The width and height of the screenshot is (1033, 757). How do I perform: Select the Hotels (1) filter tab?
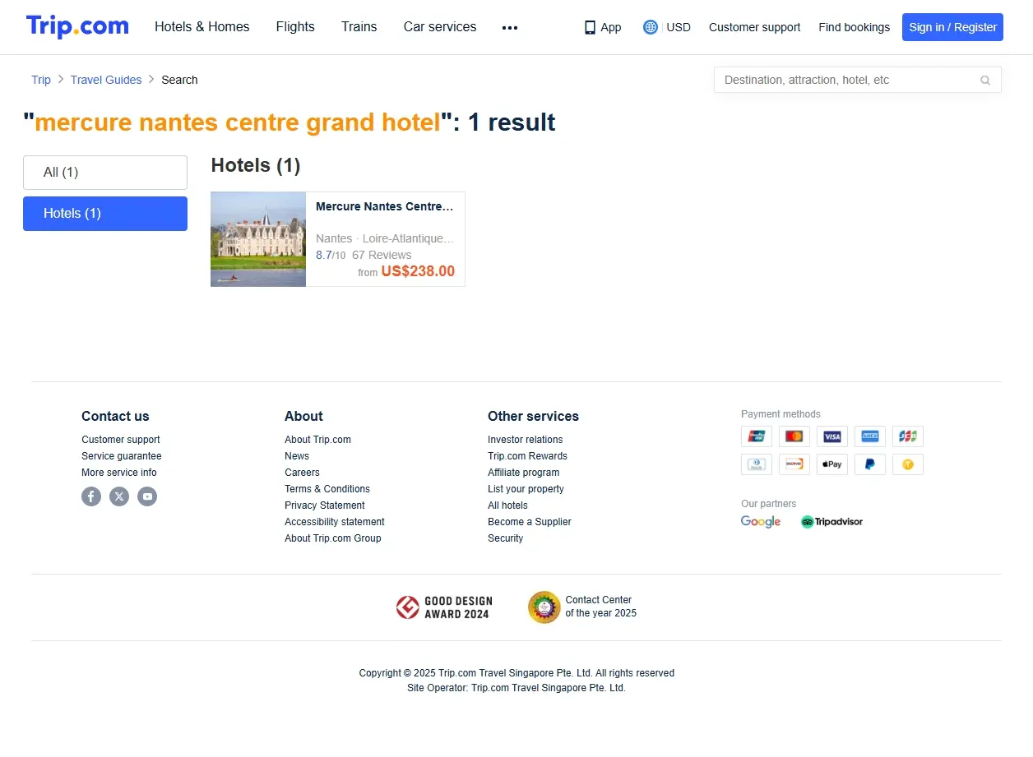click(105, 214)
